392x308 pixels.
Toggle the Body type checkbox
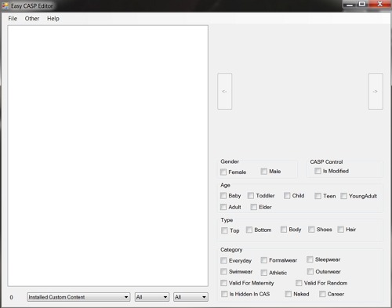pyautogui.click(x=284, y=230)
